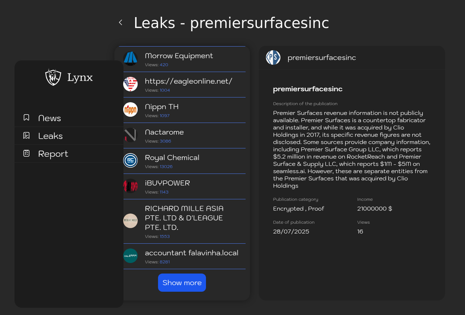Viewport: 465px width, 315px height.
Task: Click the bold premiersurfacesinc heading
Action: [x=308, y=89]
